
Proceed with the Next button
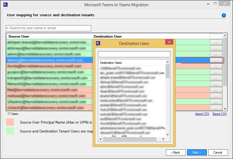(x=197, y=153)
